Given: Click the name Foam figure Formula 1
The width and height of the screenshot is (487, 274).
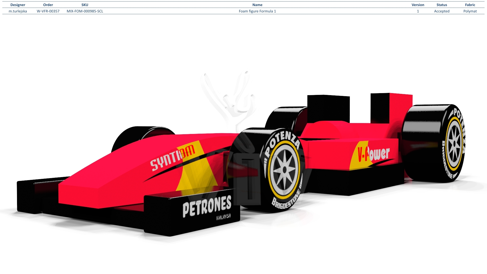Looking at the screenshot, I should (257, 11).
